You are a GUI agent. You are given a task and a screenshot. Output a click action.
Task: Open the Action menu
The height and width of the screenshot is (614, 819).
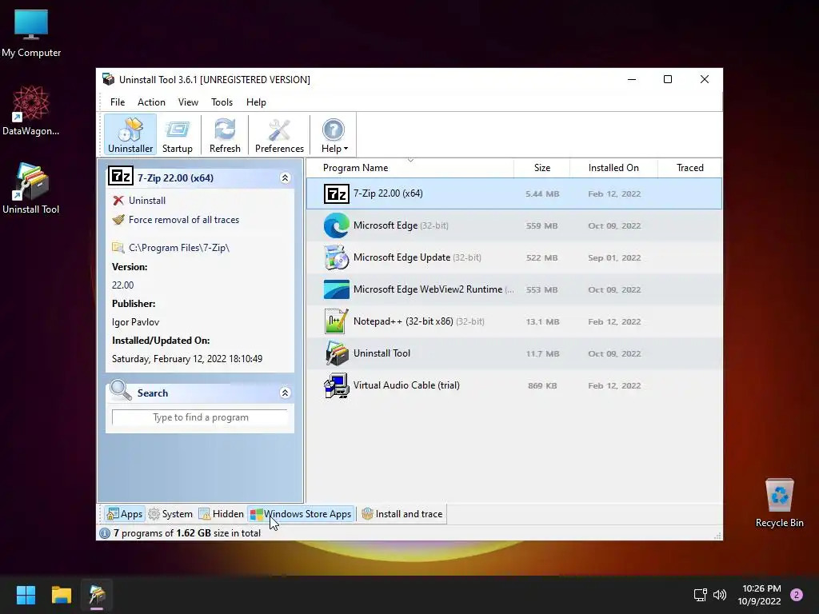[x=151, y=102]
